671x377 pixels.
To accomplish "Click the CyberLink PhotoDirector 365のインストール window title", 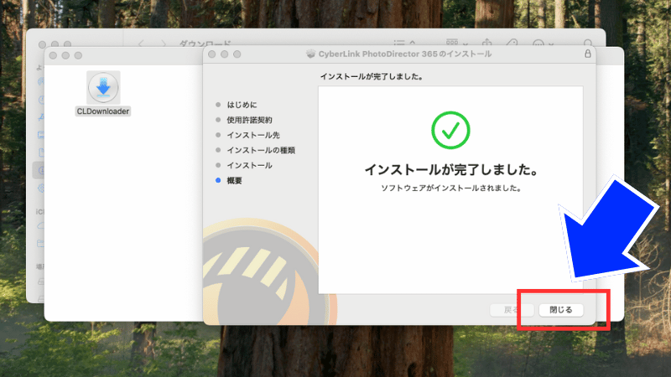I will tap(405, 54).
